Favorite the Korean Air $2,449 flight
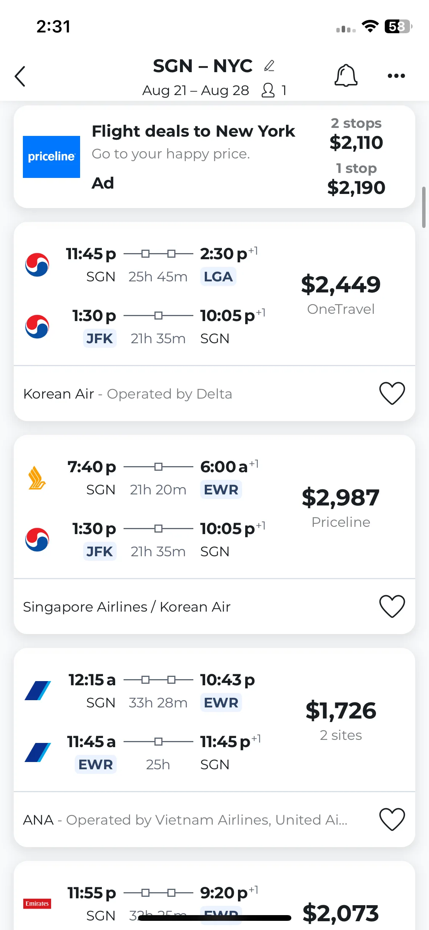The height and width of the screenshot is (930, 429). coord(392,393)
